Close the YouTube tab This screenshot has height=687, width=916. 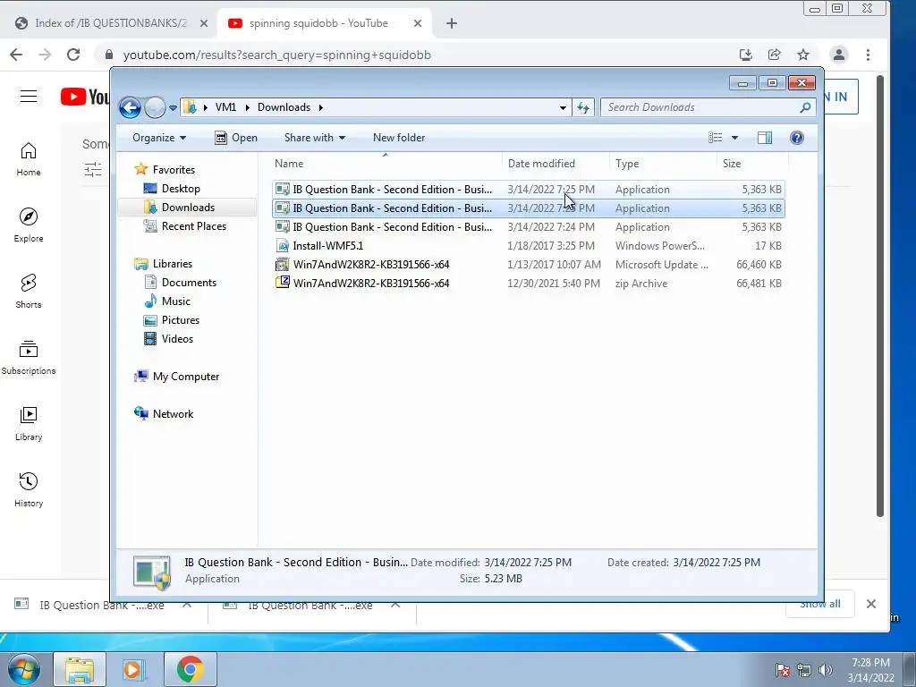(x=417, y=23)
